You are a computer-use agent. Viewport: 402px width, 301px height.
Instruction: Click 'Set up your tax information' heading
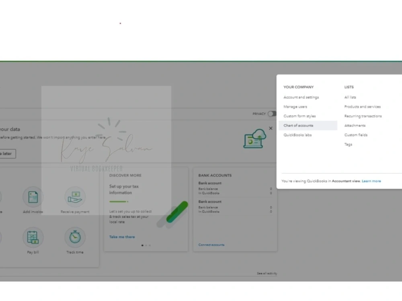(x=124, y=189)
